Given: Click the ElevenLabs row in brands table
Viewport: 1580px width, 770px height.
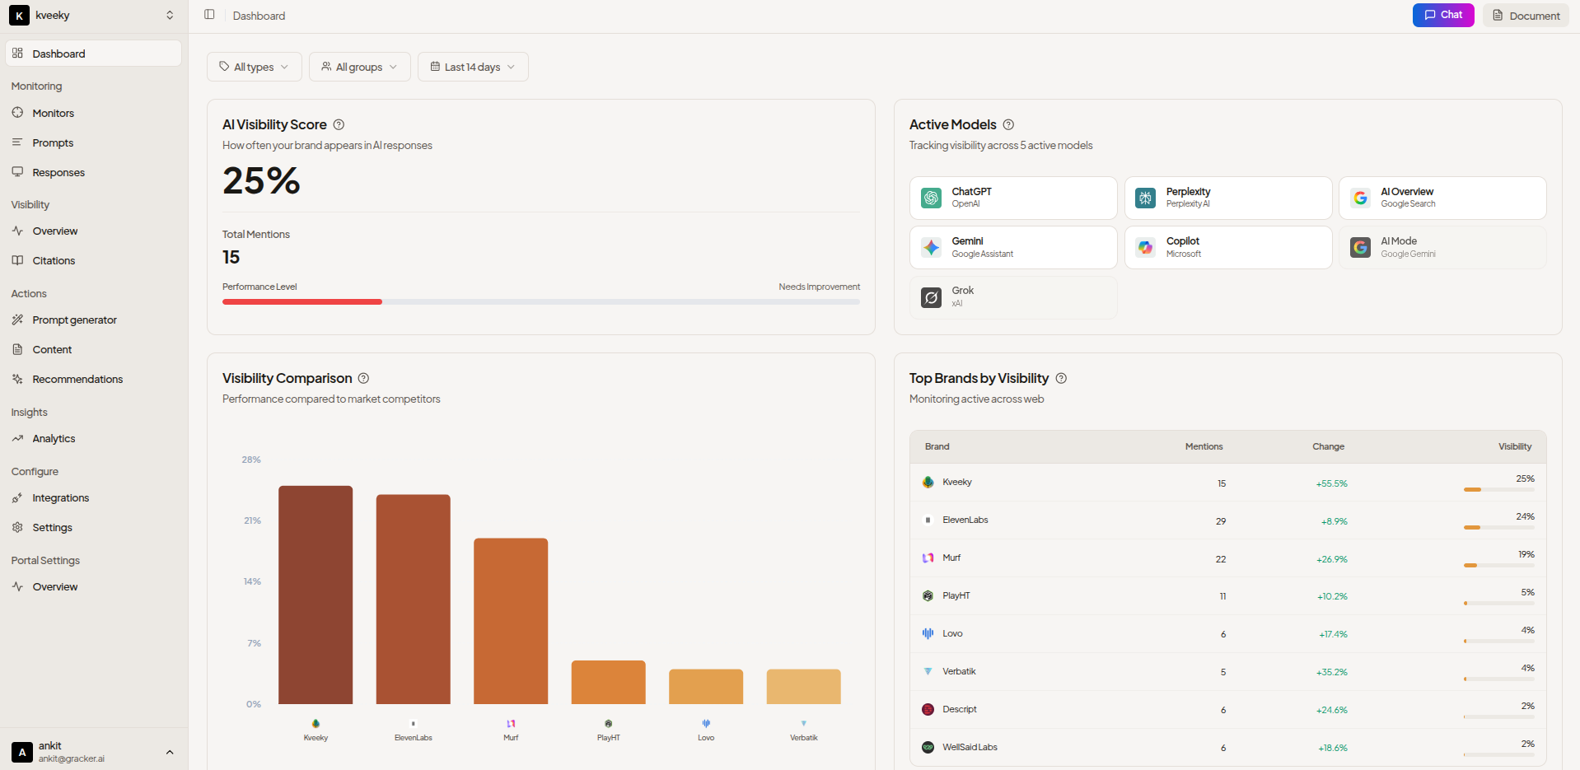Looking at the screenshot, I should tap(1227, 520).
